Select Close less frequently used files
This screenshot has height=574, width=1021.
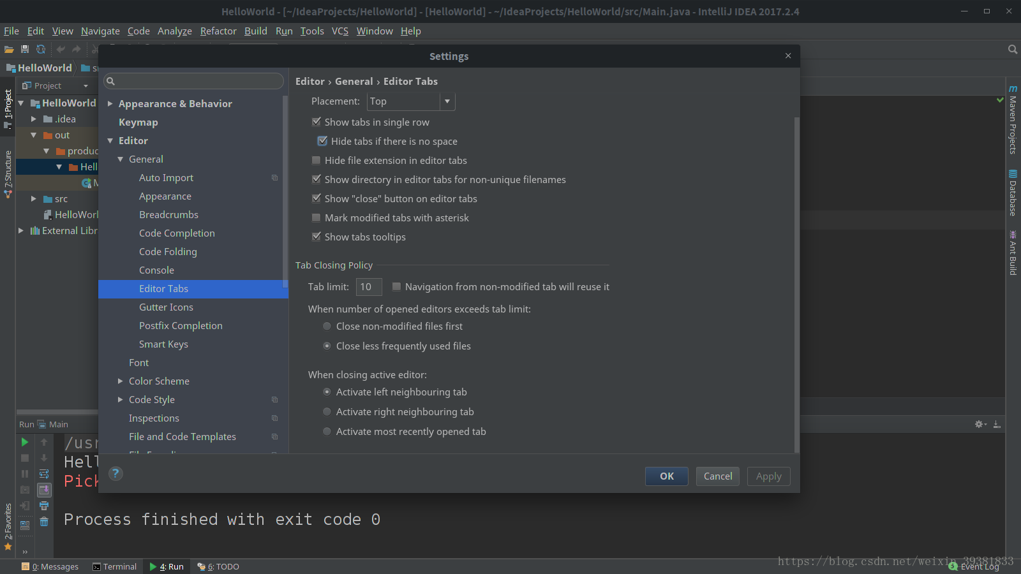(x=327, y=346)
